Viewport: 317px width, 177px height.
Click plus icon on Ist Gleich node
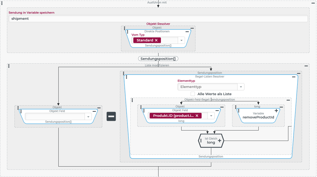coord(220,141)
